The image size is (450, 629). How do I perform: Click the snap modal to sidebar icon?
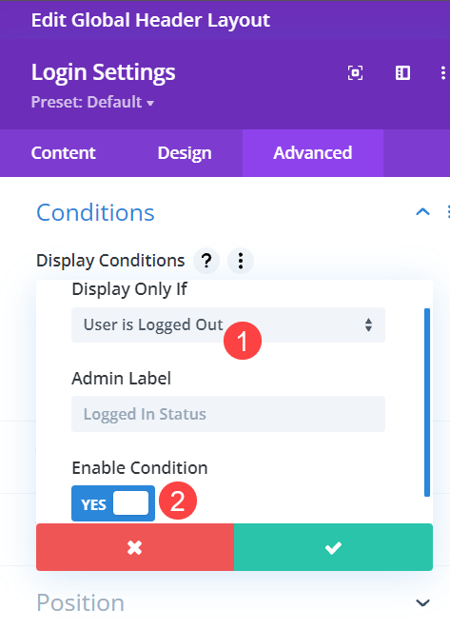402,73
